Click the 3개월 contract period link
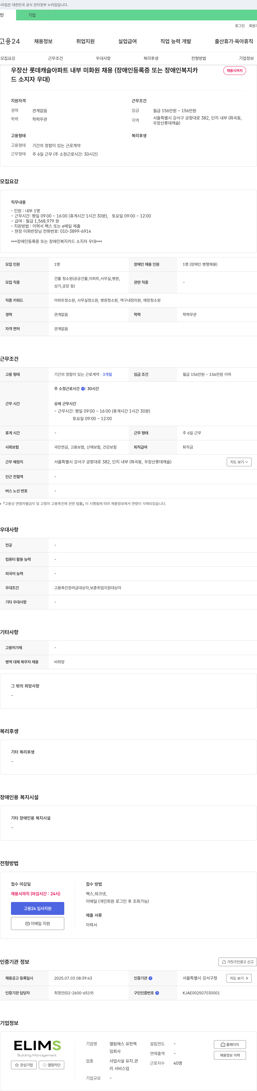 (x=107, y=374)
